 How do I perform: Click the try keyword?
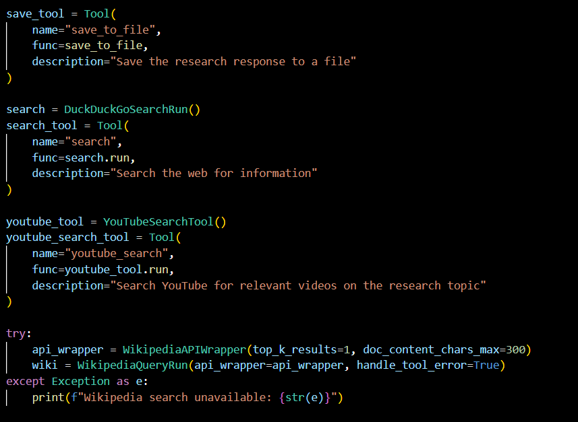coord(16,334)
